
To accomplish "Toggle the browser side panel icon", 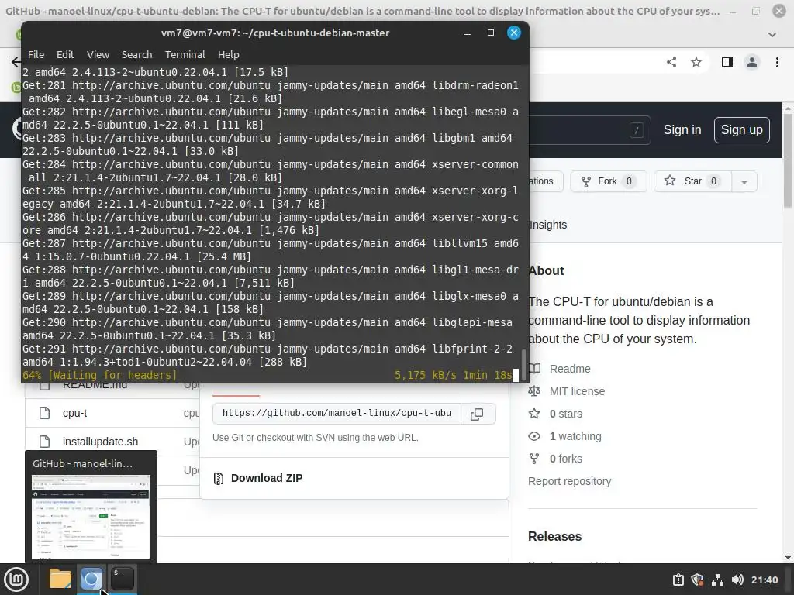I will pyautogui.click(x=727, y=62).
